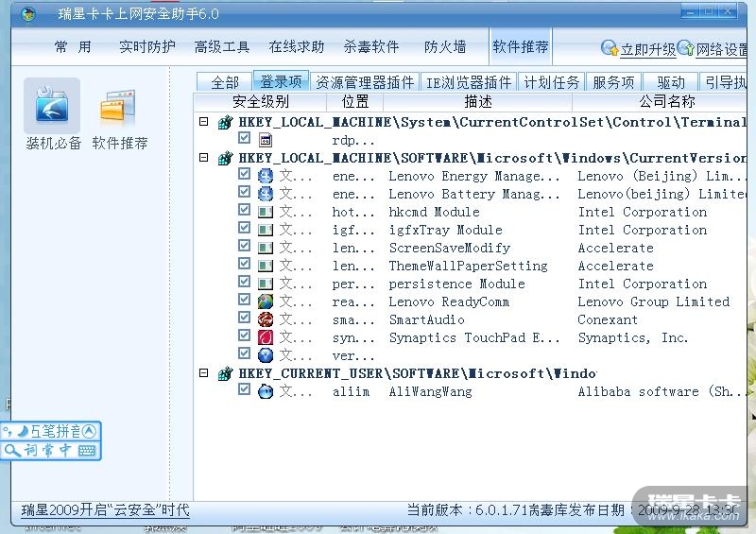Collapse the HKEY_LOCAL_MACHINE\SOFTWARE group
The image size is (756, 534).
point(204,157)
